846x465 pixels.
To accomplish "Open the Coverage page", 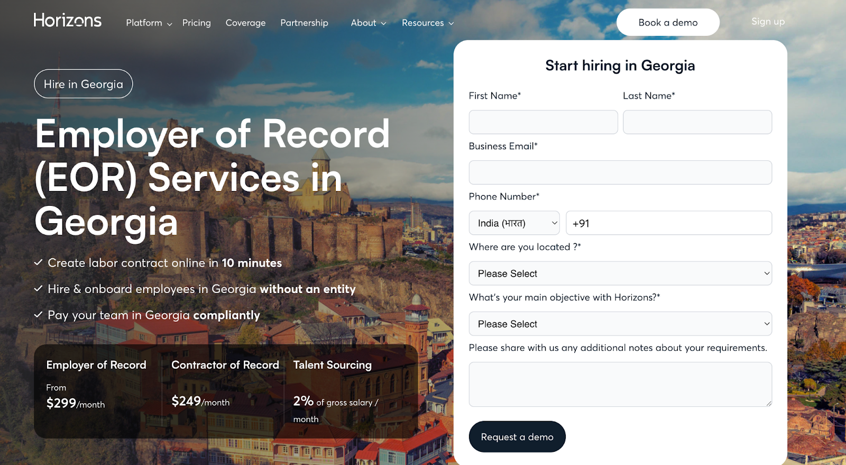I will pyautogui.click(x=245, y=23).
